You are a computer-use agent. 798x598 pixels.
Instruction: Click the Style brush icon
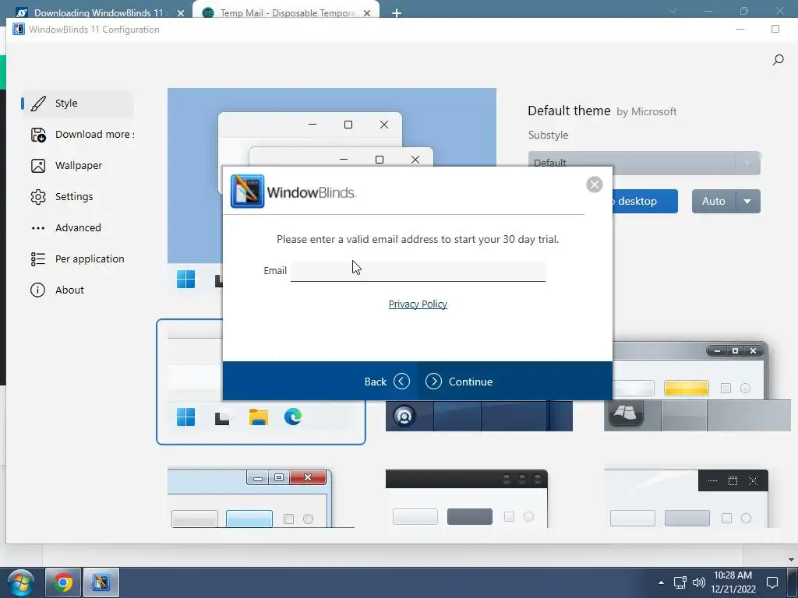38,104
